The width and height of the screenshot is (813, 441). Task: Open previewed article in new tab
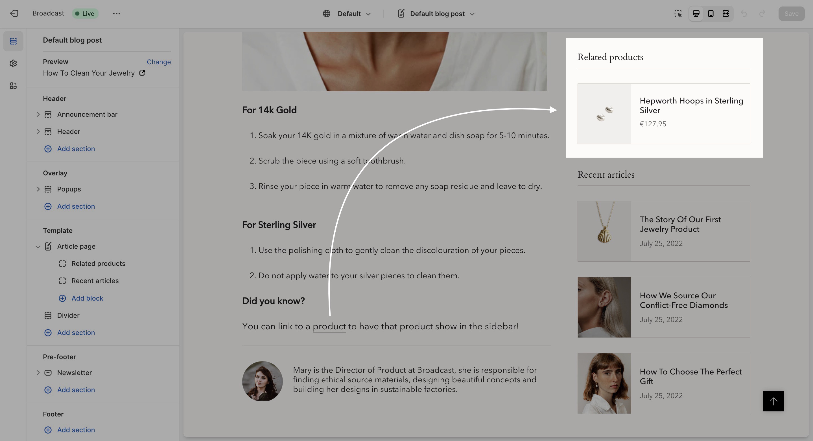142,73
